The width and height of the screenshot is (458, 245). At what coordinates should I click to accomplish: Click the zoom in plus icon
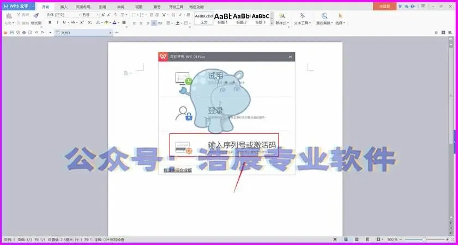click(447, 240)
